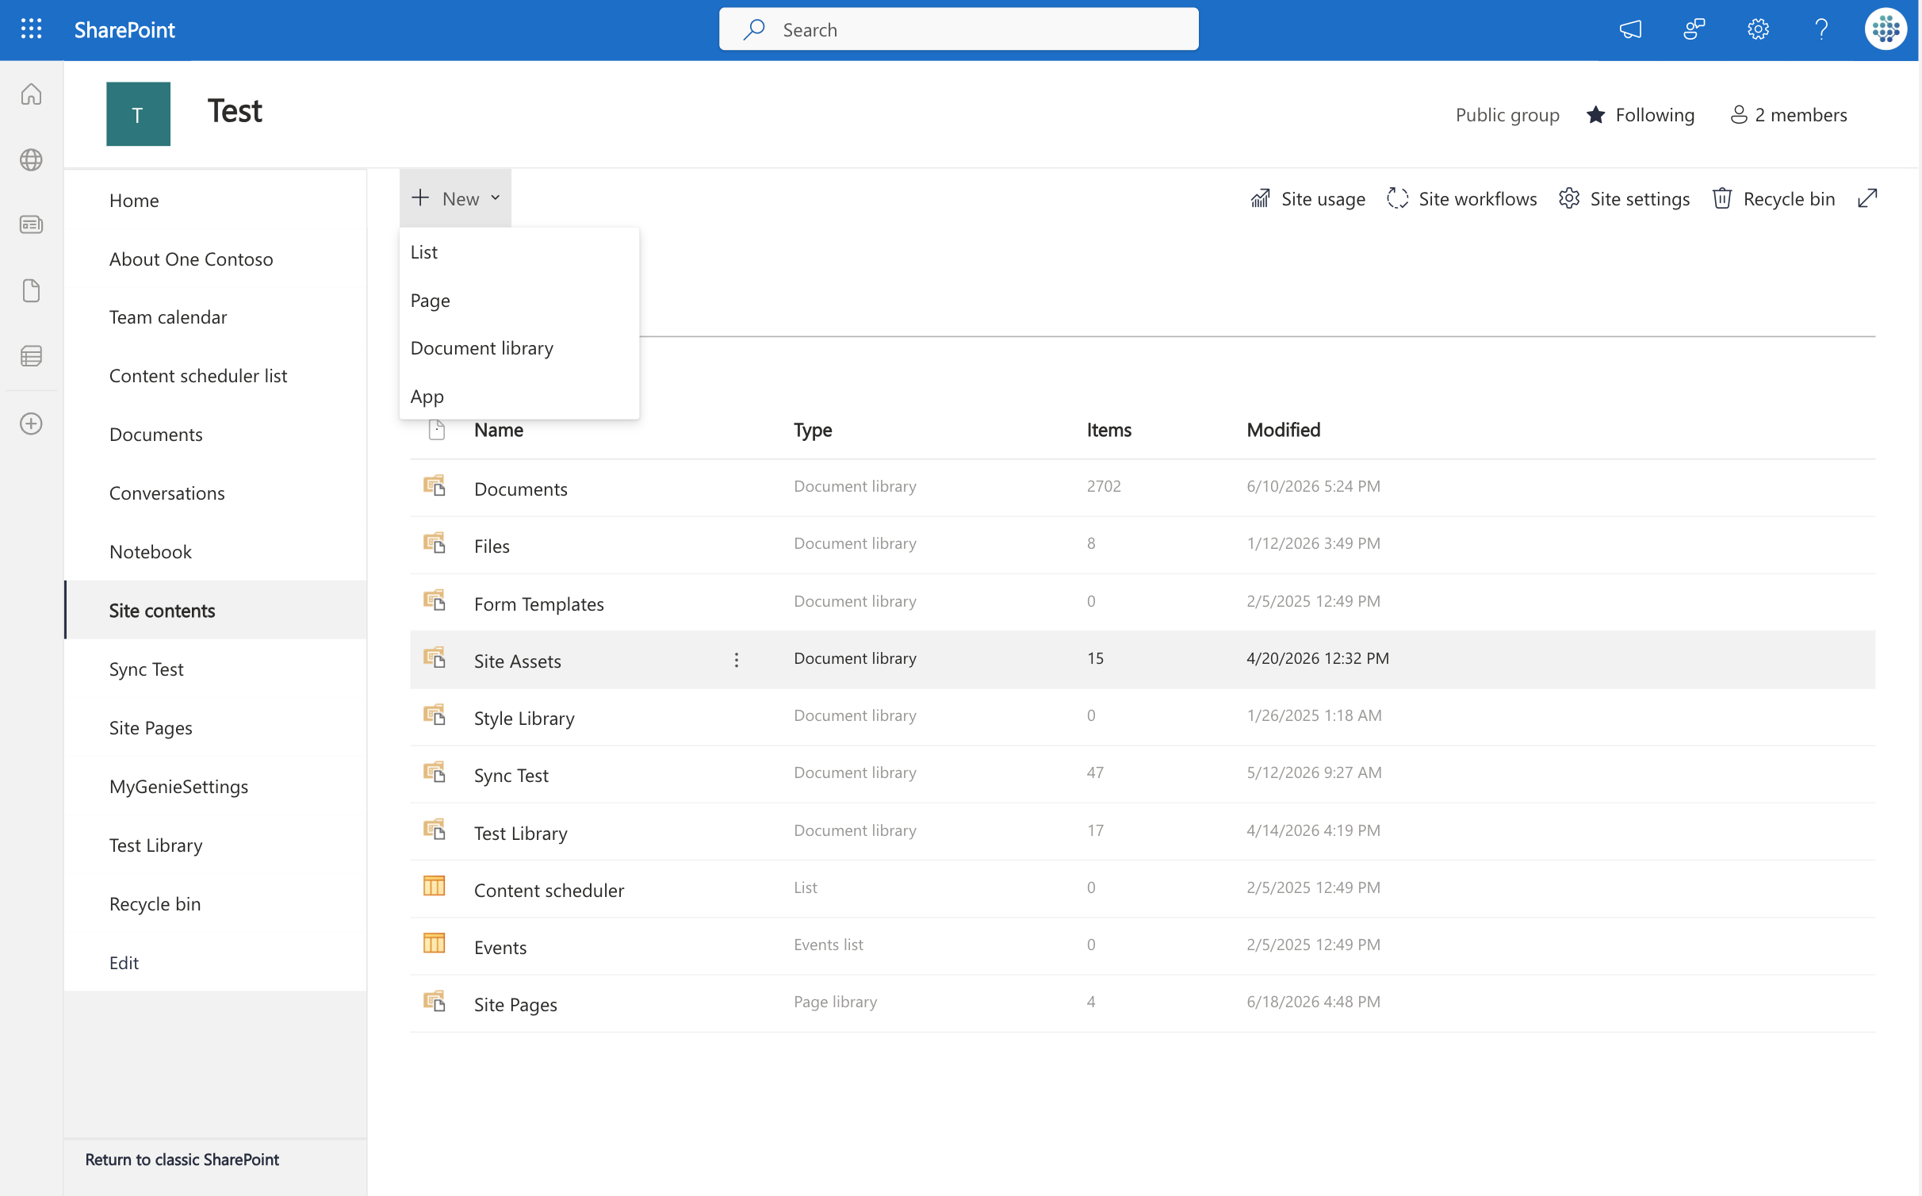The image size is (1922, 1196).
Task: Open the people network icon in header
Action: point(1694,29)
